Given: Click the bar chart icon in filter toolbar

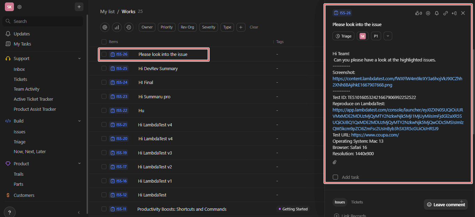Looking at the screenshot, I should [117, 27].
